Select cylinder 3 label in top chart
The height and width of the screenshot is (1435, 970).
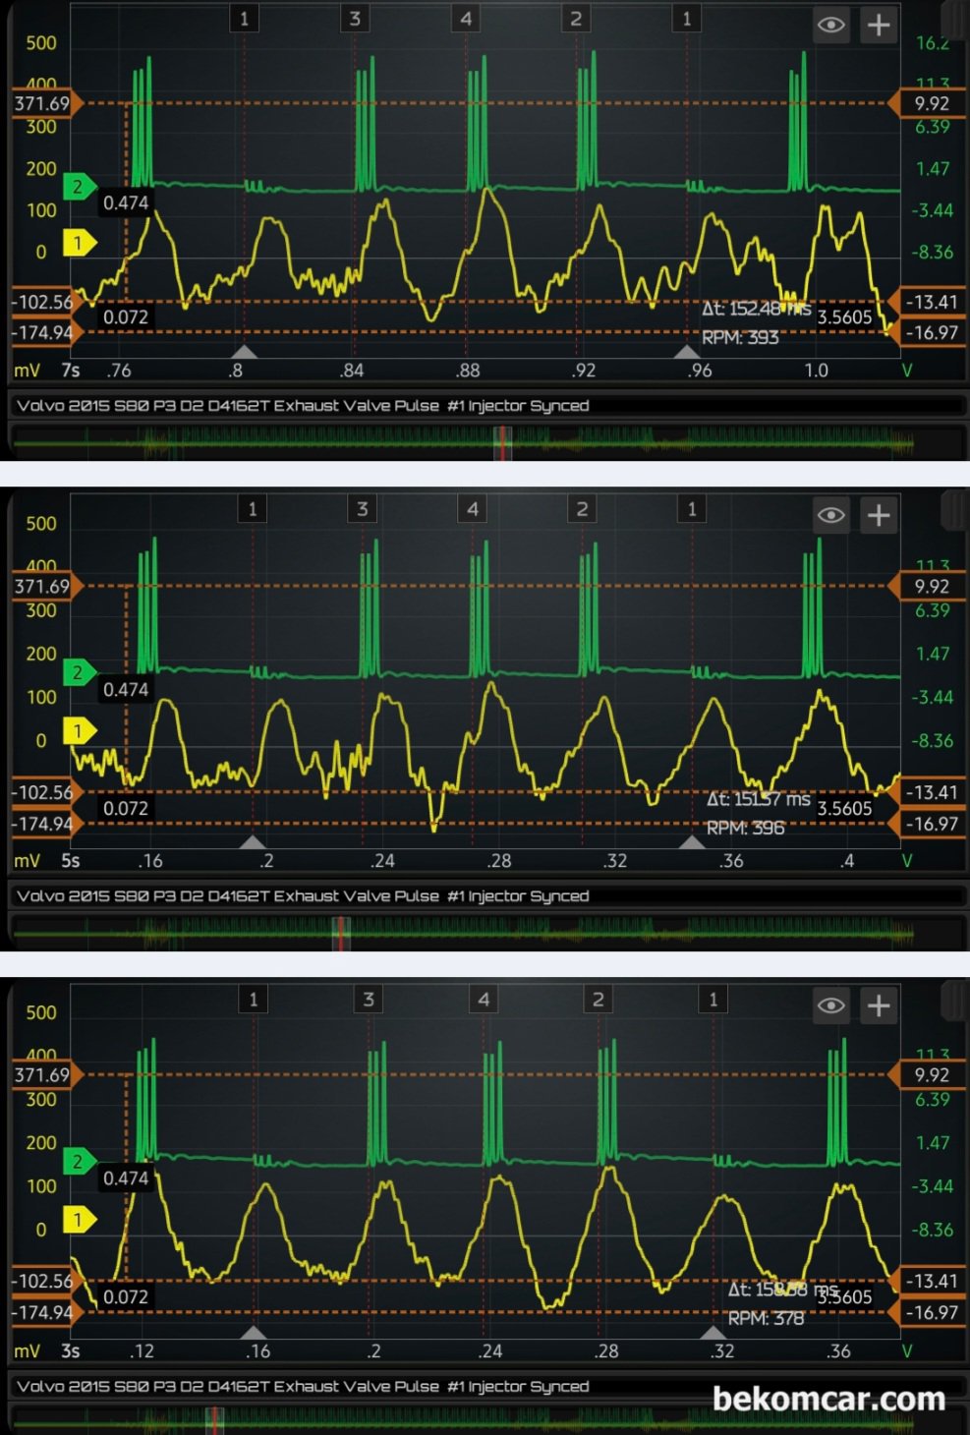(x=355, y=18)
